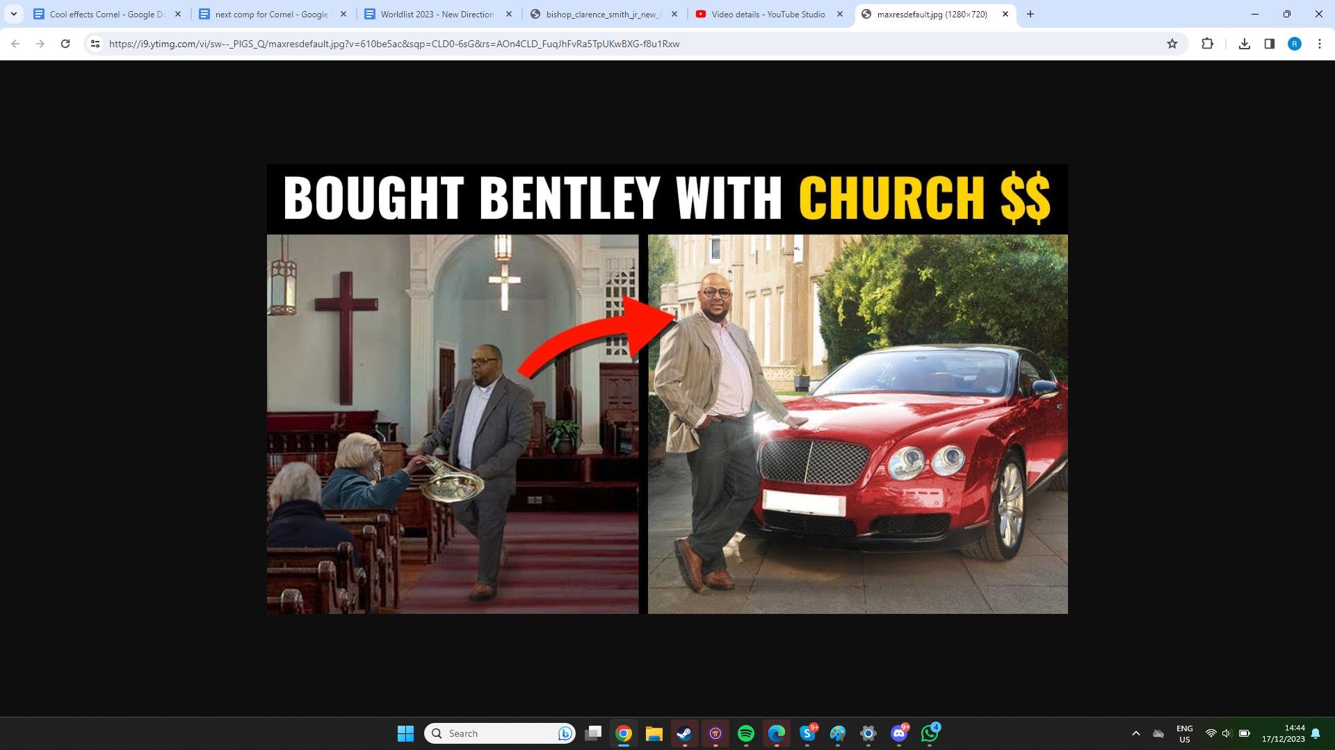Close the bishop_clarence_smith_jr_new tab
The image size is (1335, 750).
pos(674,14)
